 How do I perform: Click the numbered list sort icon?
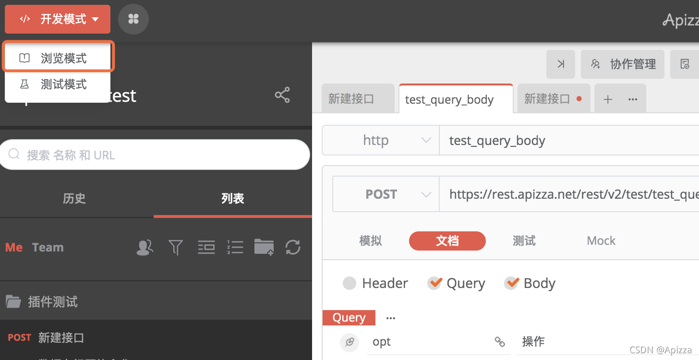click(235, 248)
